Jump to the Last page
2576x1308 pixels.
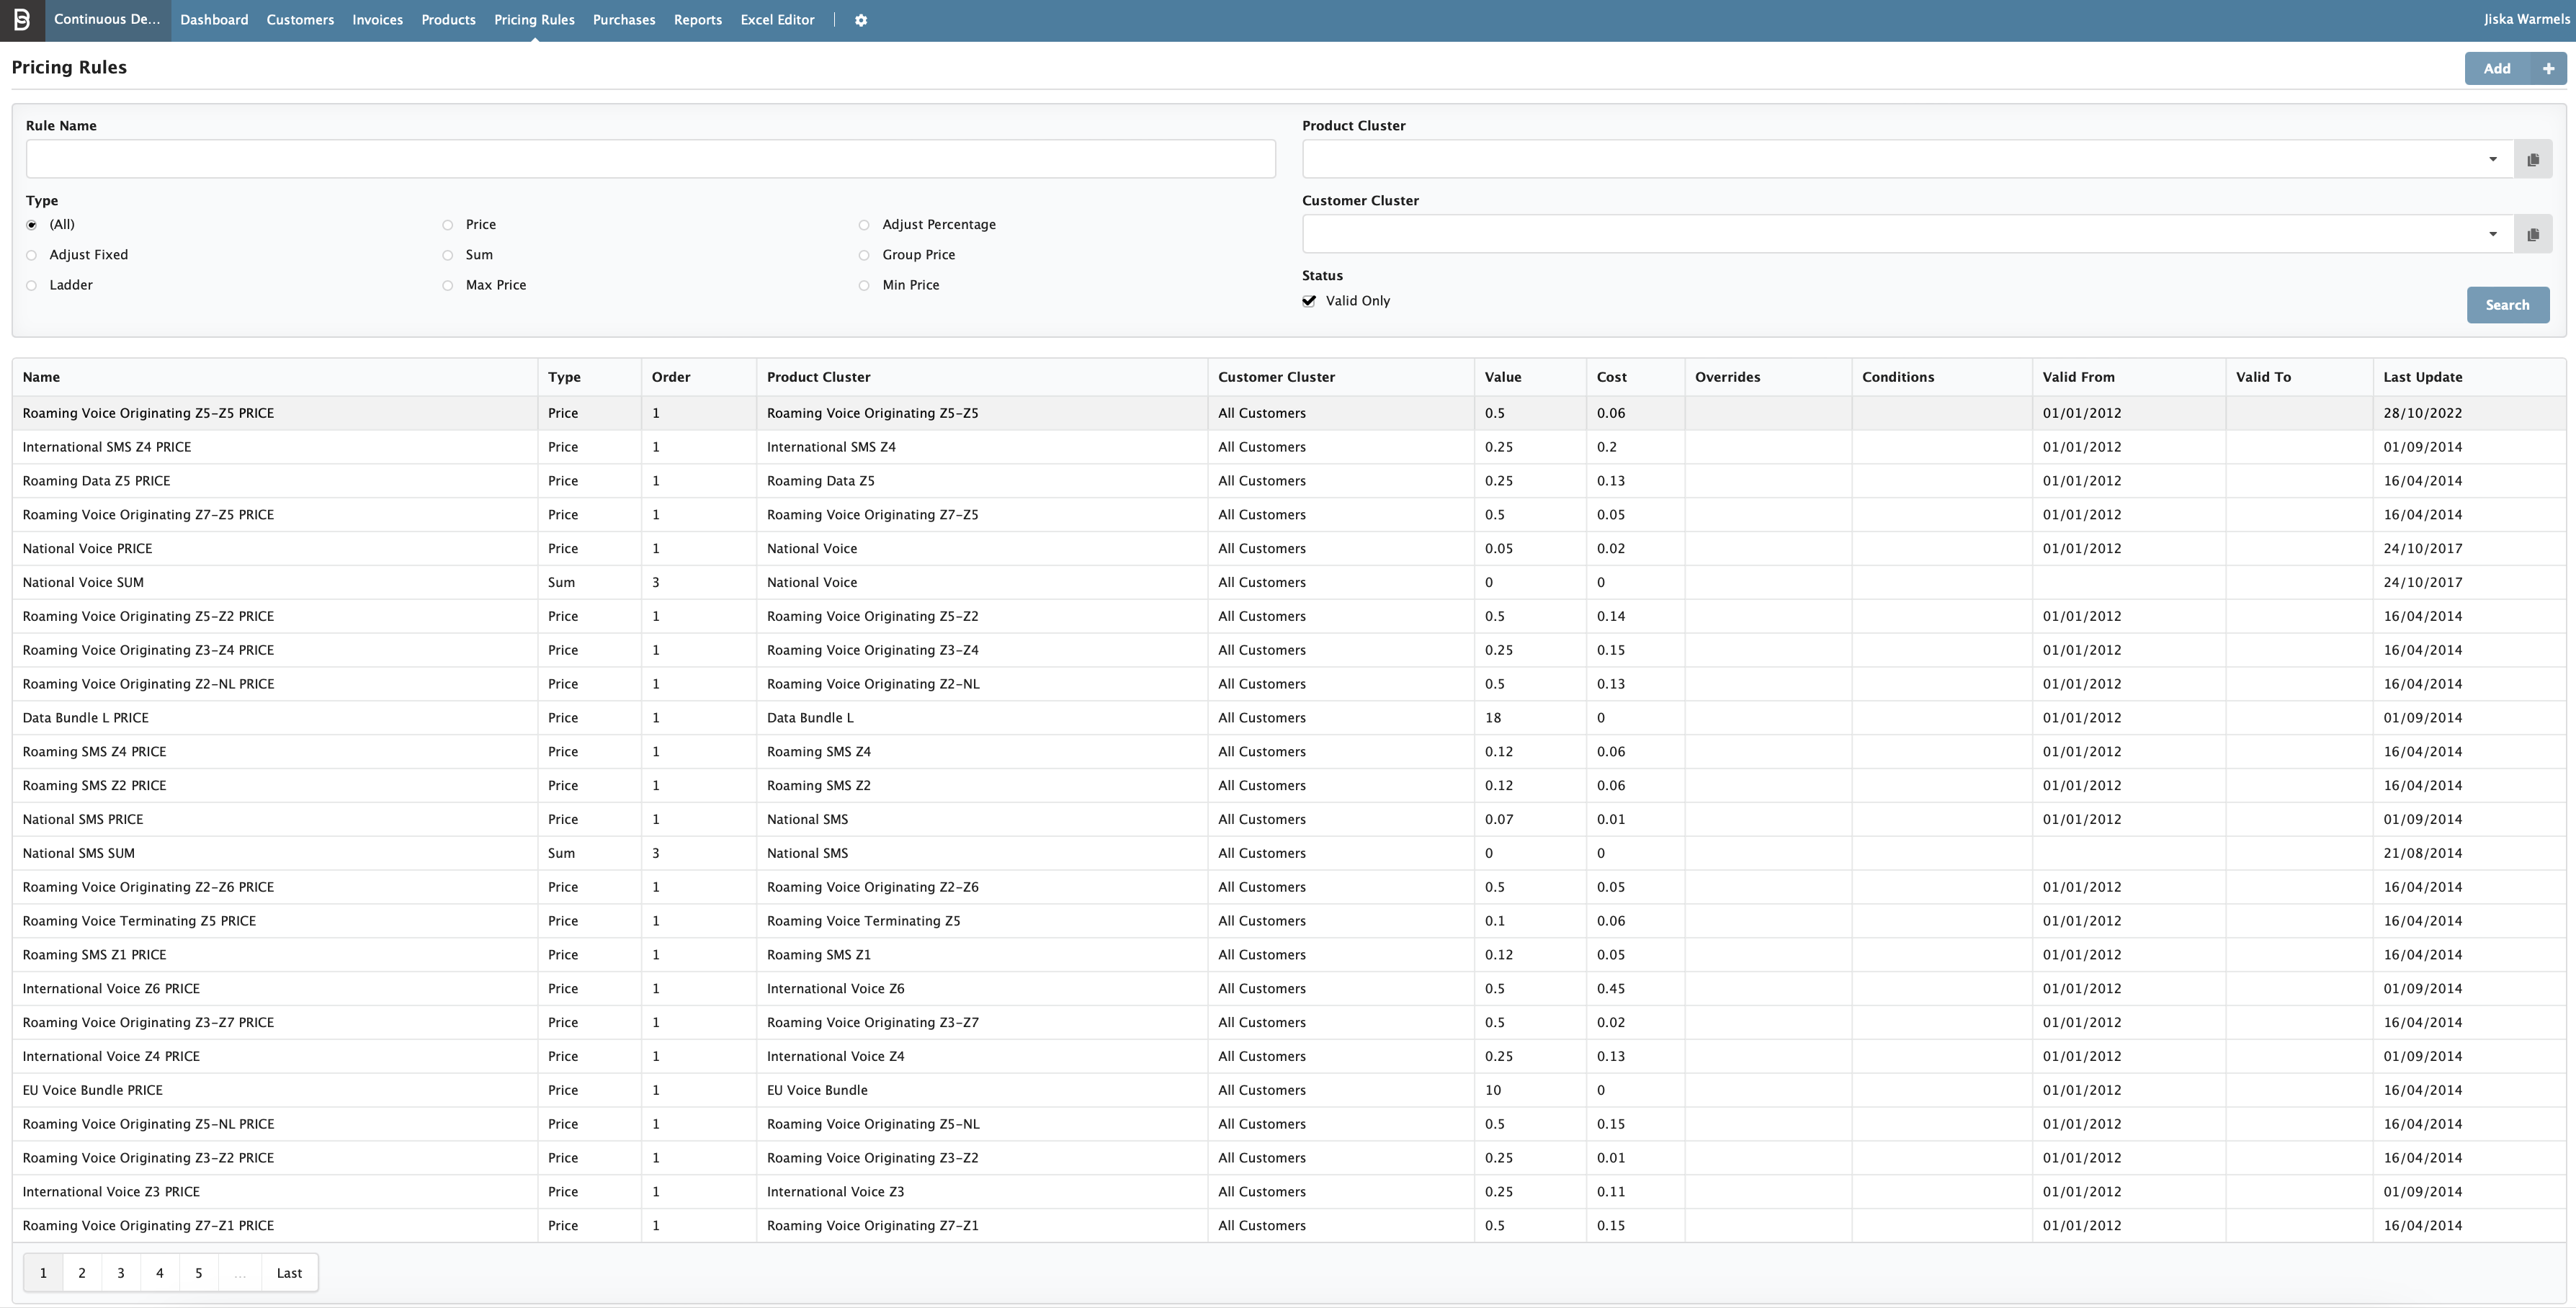(x=289, y=1273)
